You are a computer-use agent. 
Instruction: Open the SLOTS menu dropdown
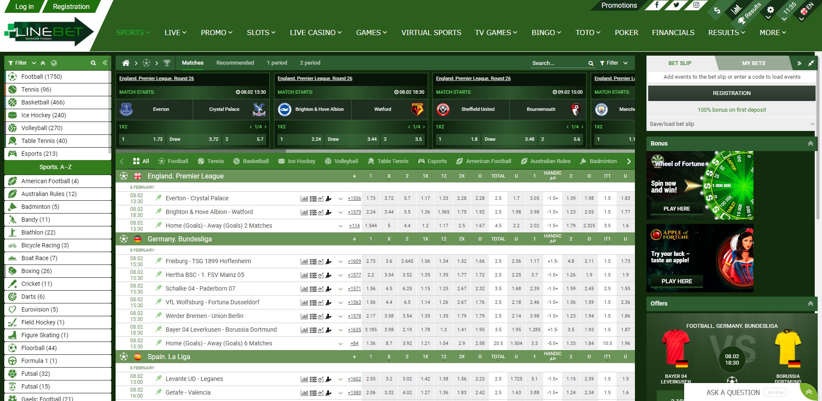[x=261, y=33]
